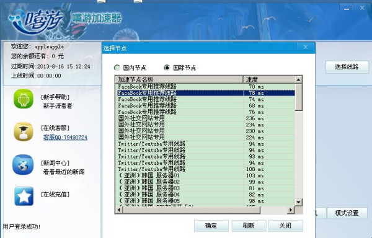Select the FaceBook专用推荐线路 row with 76 ms

(x=205, y=112)
